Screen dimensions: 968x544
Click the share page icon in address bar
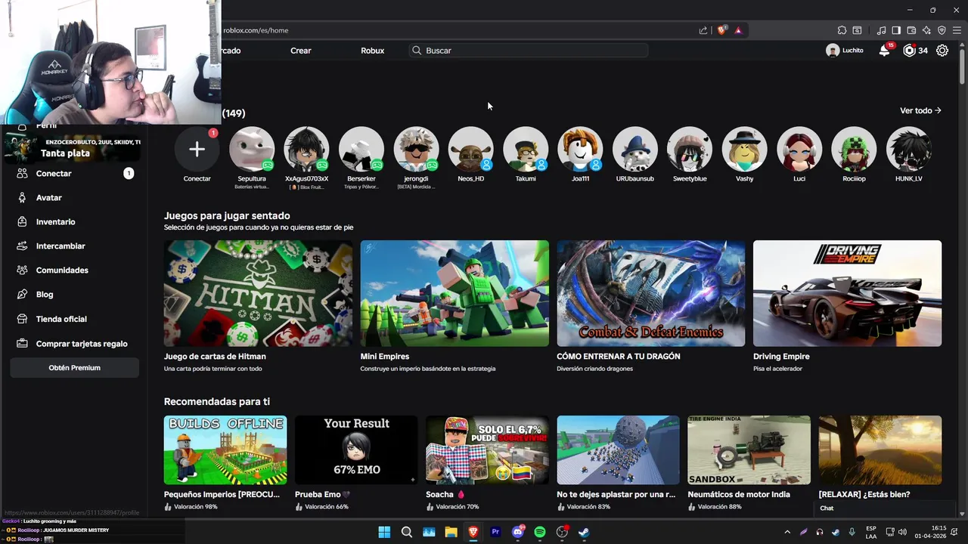pyautogui.click(x=703, y=30)
